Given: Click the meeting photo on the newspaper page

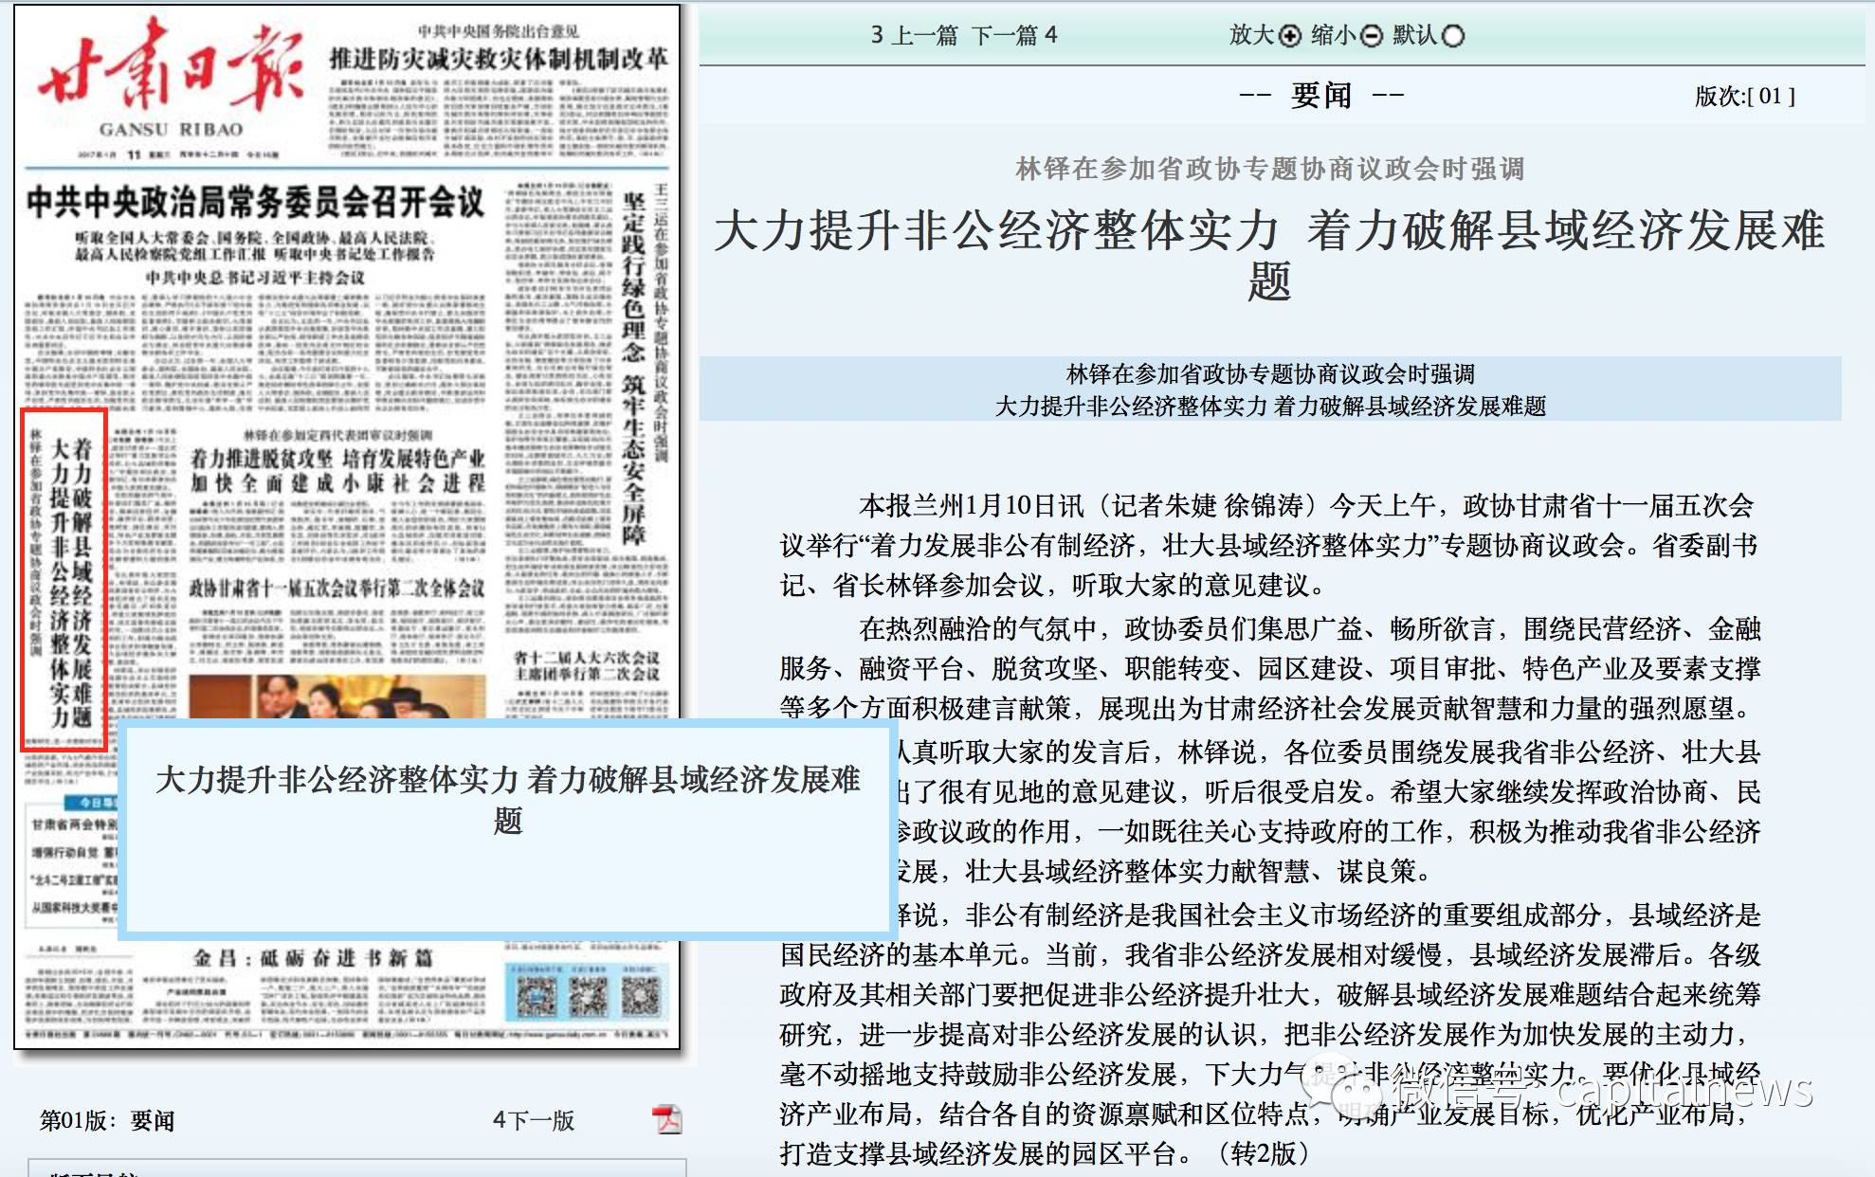Looking at the screenshot, I should (337, 697).
